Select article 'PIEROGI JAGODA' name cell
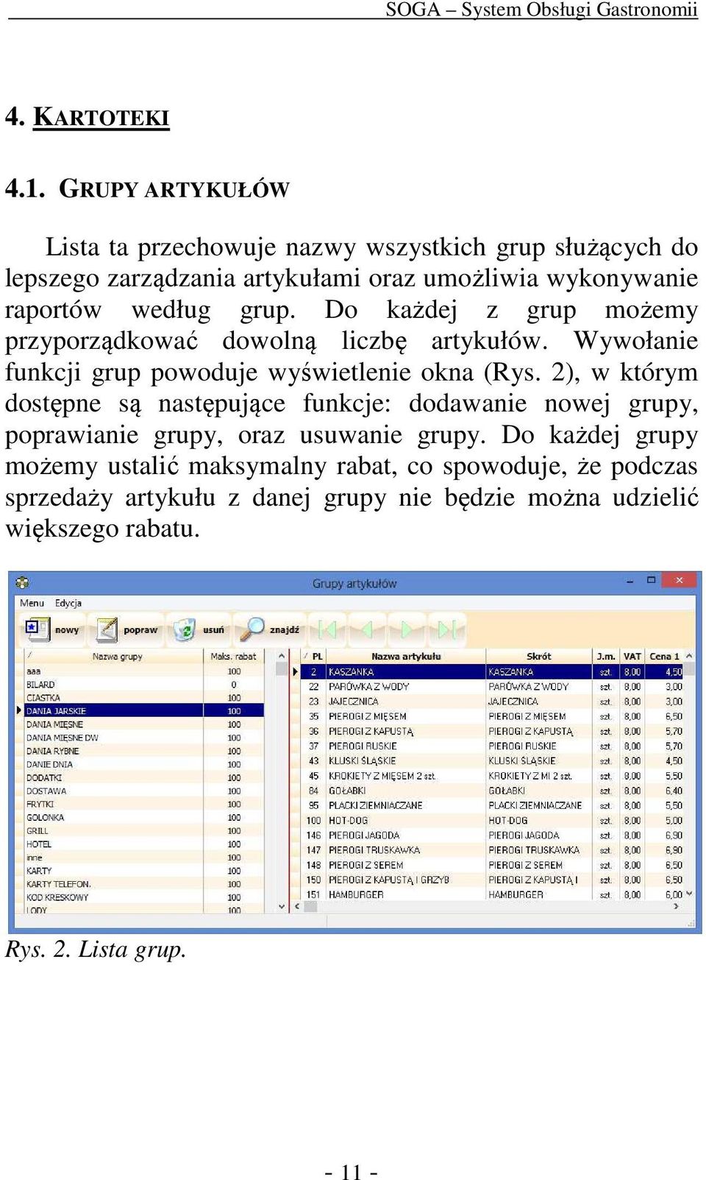 point(405,835)
